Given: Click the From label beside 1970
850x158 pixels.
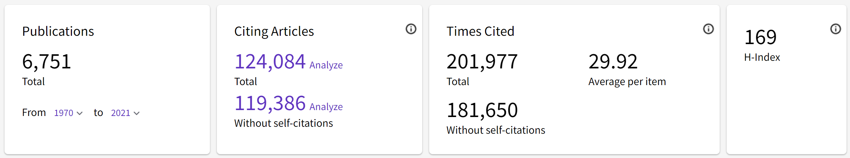Looking at the screenshot, I should coord(34,113).
